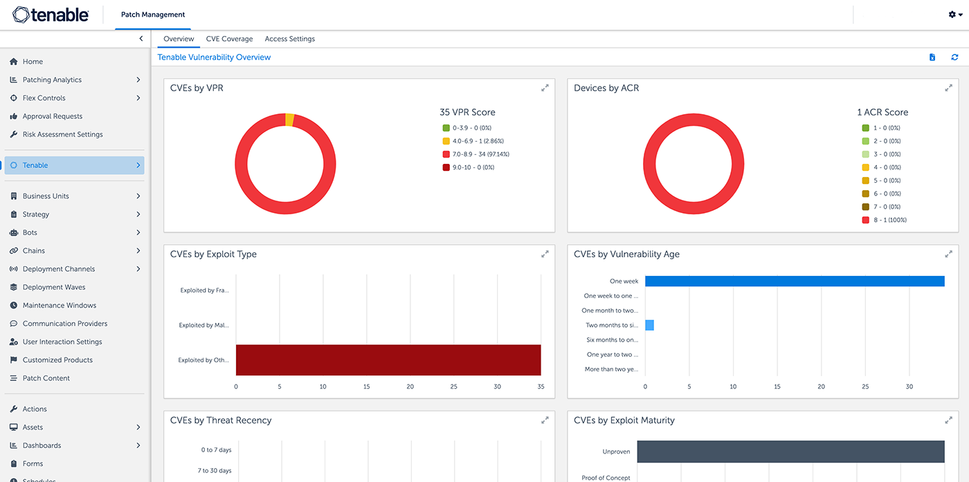This screenshot has width=969, height=482.
Task: Refresh the Tenable Vulnerability Overview
Action: [954, 57]
